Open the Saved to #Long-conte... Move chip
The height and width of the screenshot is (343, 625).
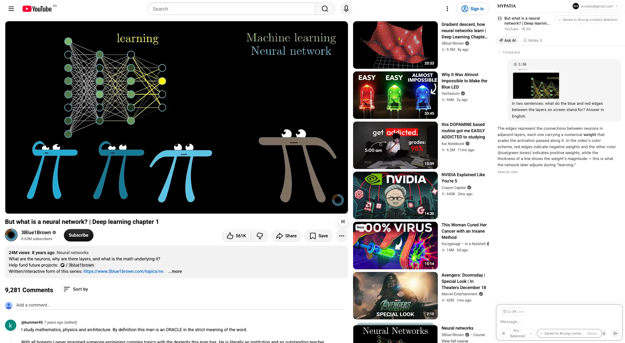[x=569, y=333]
